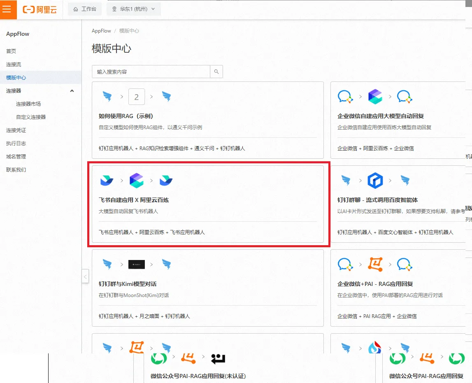Image resolution: width=472 pixels, height=383 pixels.
Task: Click first WeCom icon in 企业微信自建应用 card
Action: point(345,97)
